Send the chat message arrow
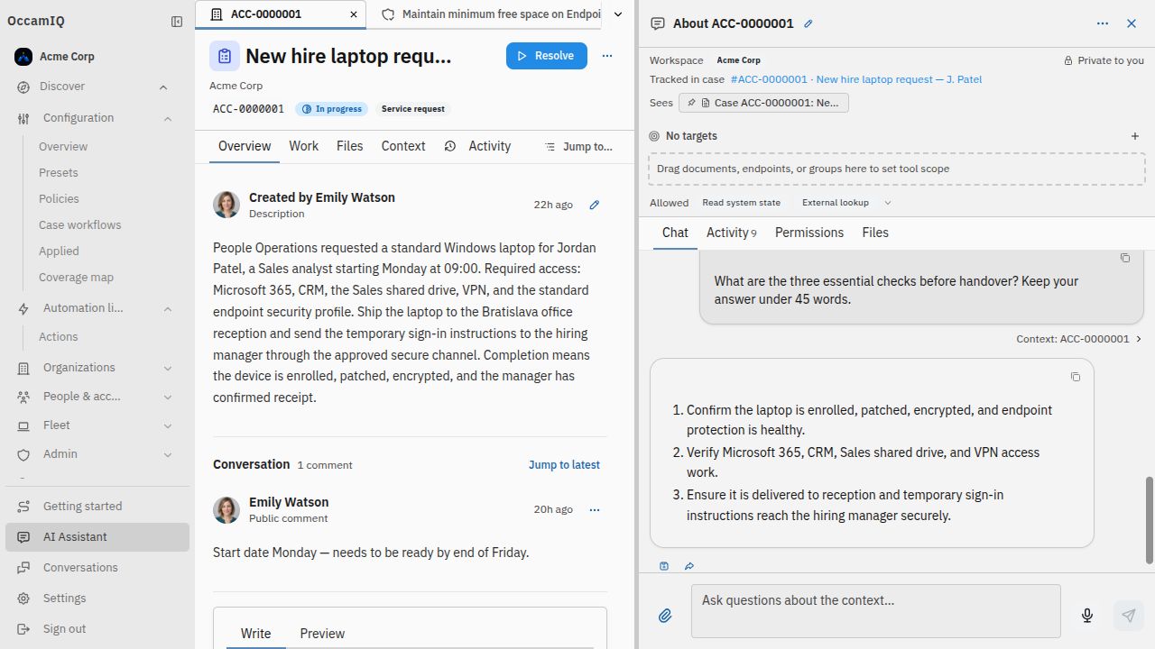Screen dimensions: 1155x649 point(1129,616)
